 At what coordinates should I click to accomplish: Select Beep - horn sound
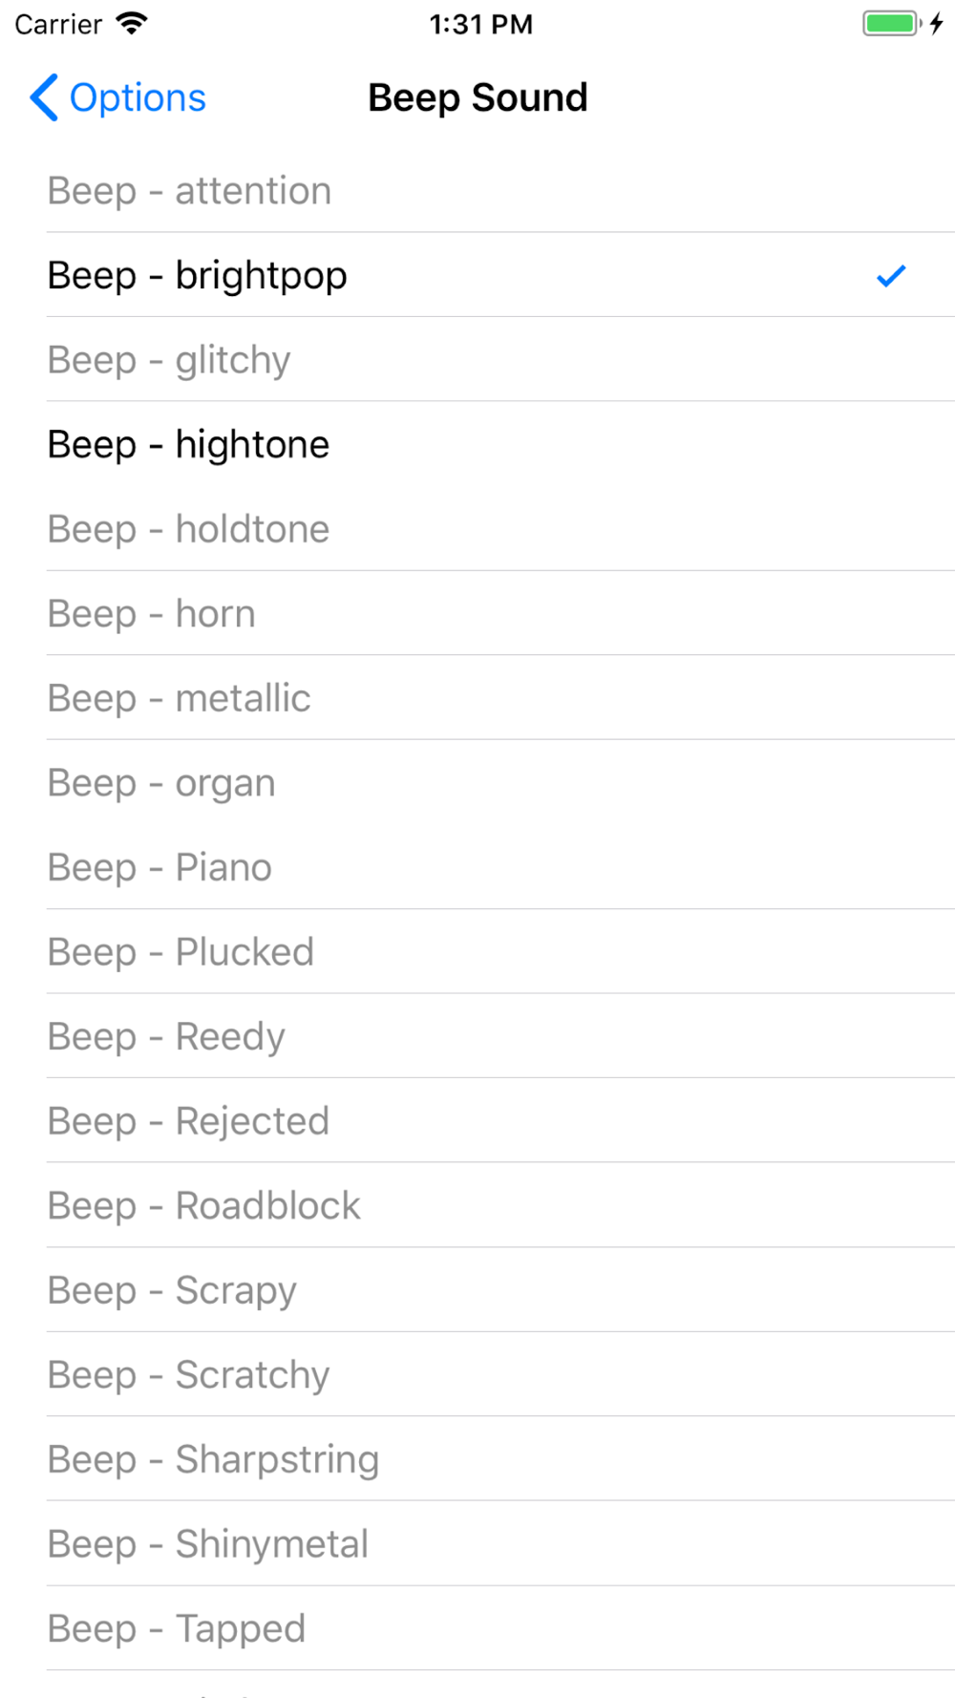pos(477,613)
